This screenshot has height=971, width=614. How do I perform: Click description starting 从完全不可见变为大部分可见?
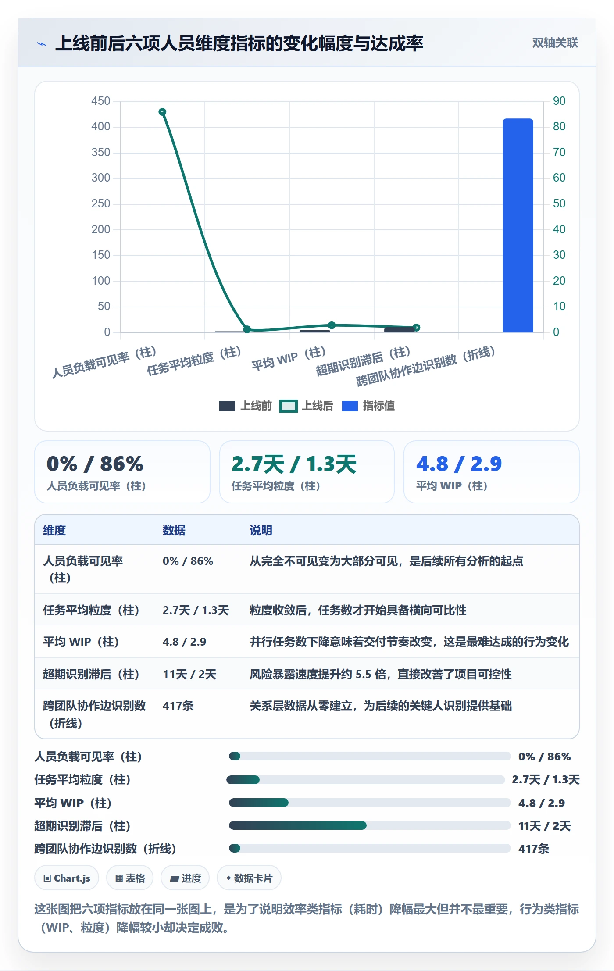[x=386, y=561]
